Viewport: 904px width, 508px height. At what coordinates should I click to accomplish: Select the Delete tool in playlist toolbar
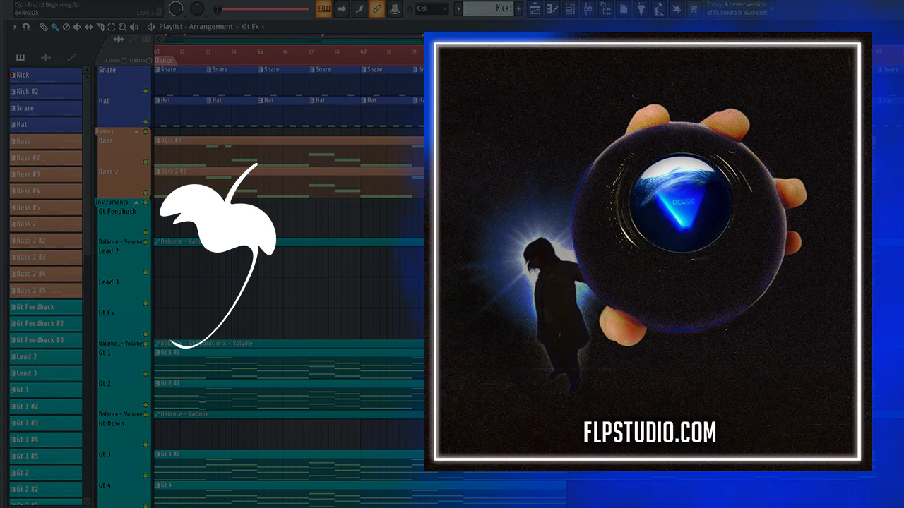pos(66,27)
